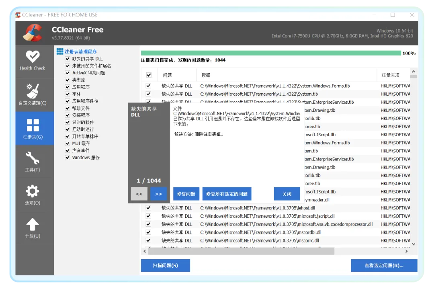Image resolution: width=434 pixels, height=289 pixels.
Task: Click 安装程序 label
Action: 81,115
